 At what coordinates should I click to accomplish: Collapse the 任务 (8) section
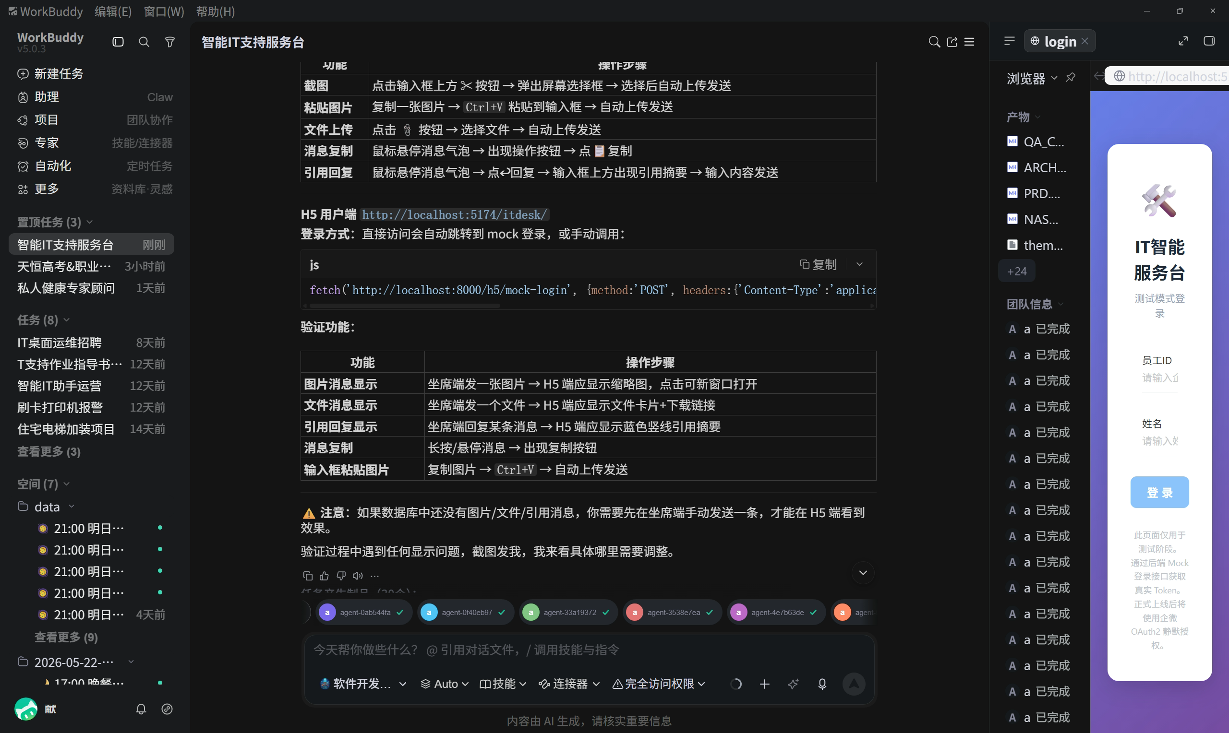tap(66, 319)
